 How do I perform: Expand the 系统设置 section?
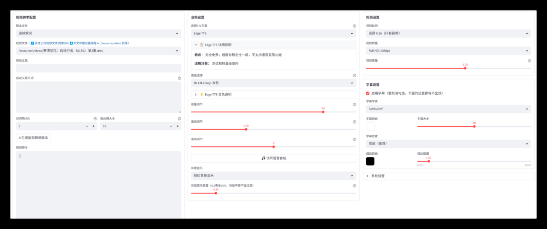click(448, 176)
